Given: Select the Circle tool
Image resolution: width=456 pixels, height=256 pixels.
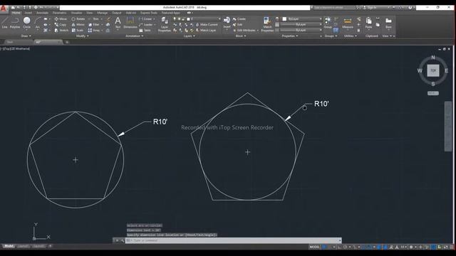Looking at the screenshot, I should coord(27,23).
